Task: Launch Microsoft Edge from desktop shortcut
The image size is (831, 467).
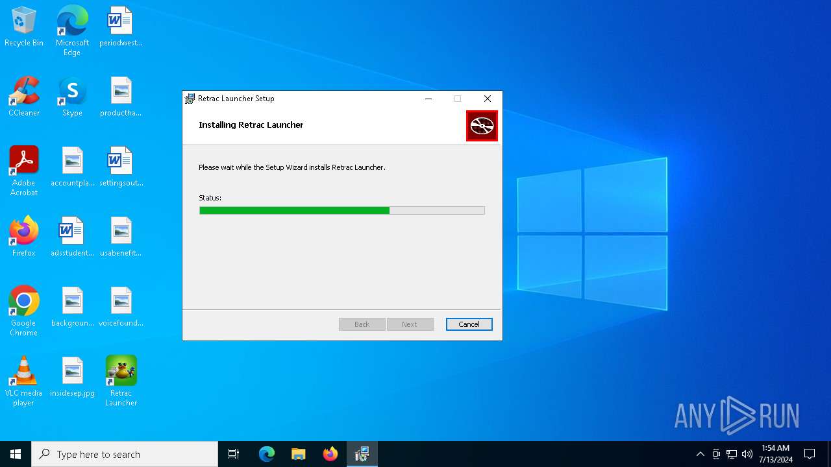Action: 72,30
